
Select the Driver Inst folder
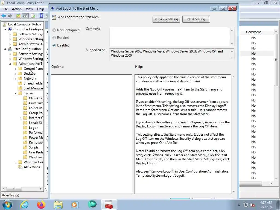36,103
